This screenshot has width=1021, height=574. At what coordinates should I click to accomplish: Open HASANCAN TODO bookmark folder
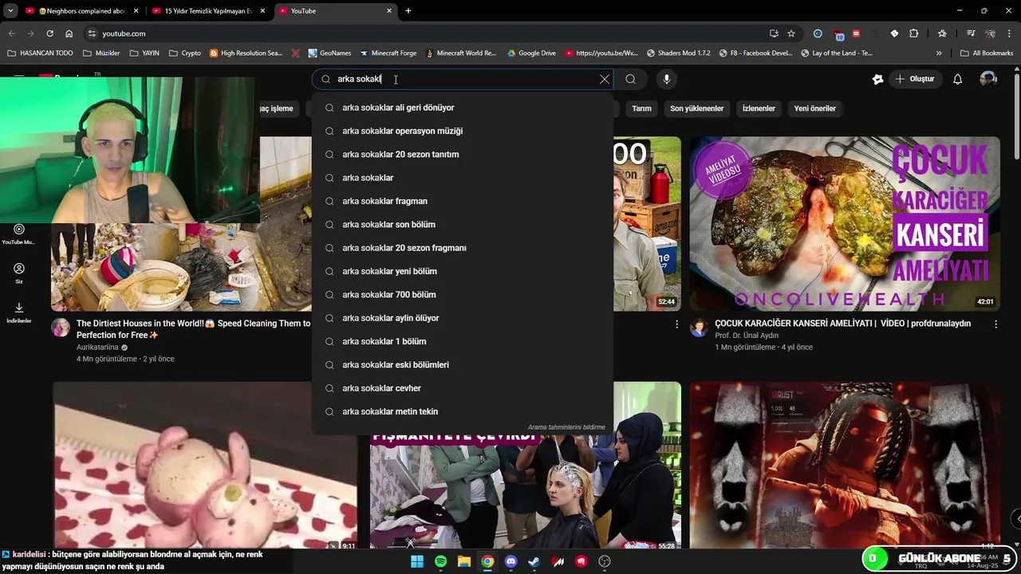click(x=40, y=53)
